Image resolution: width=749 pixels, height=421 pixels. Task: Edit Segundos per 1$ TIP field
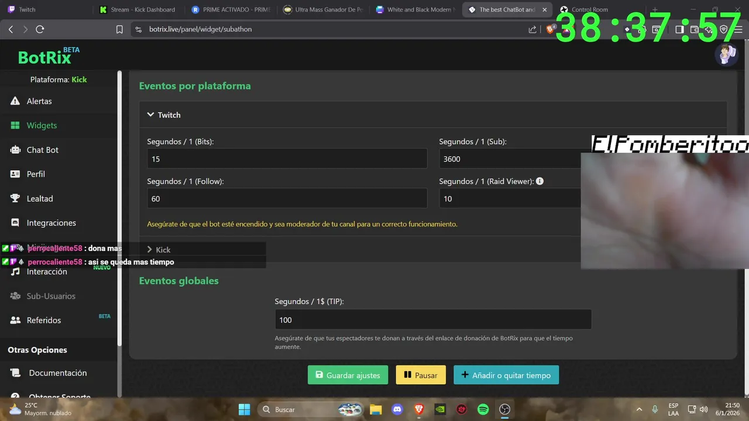pos(433,320)
